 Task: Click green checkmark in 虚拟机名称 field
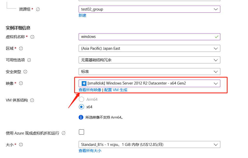click(x=216, y=37)
